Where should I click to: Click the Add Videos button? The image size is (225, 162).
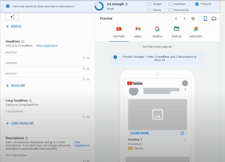pyautogui.click(x=14, y=26)
